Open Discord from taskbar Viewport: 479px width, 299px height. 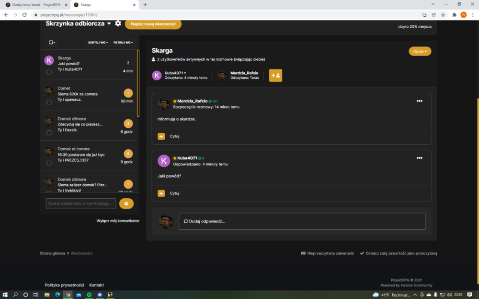[x=100, y=294]
